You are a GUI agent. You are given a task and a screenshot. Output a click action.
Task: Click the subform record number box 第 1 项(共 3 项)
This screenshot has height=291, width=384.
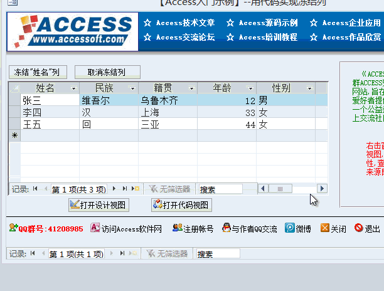pos(79,189)
